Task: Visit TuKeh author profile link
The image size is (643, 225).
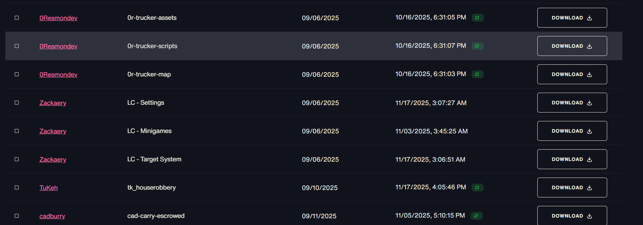Action: coord(49,188)
